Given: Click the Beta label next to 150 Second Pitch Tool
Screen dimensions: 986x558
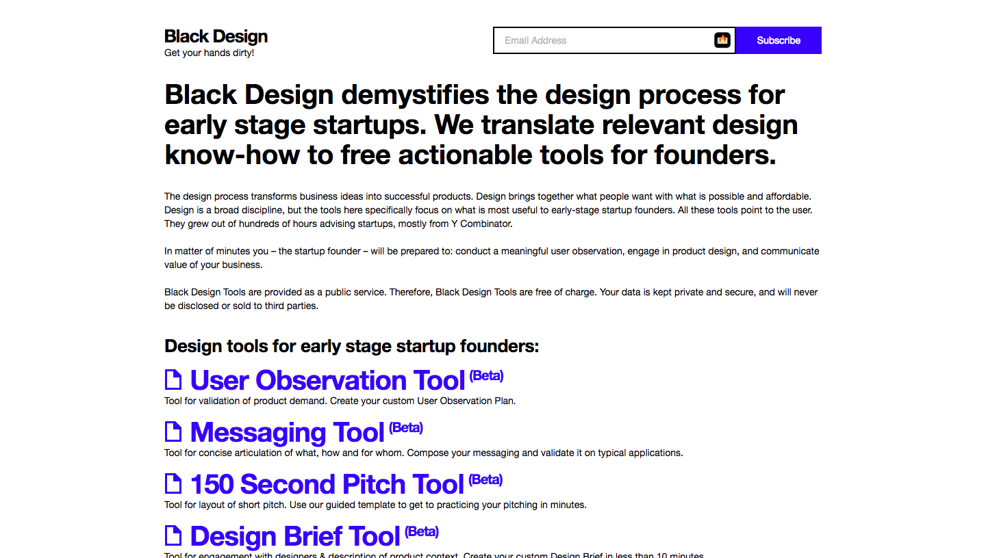Looking at the screenshot, I should pos(486,479).
